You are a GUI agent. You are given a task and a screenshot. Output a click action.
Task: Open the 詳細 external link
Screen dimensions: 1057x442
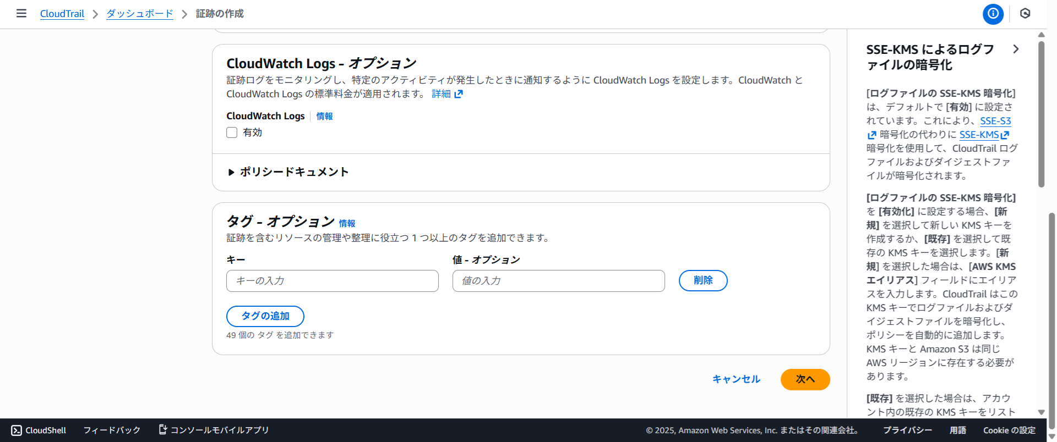[x=446, y=94]
